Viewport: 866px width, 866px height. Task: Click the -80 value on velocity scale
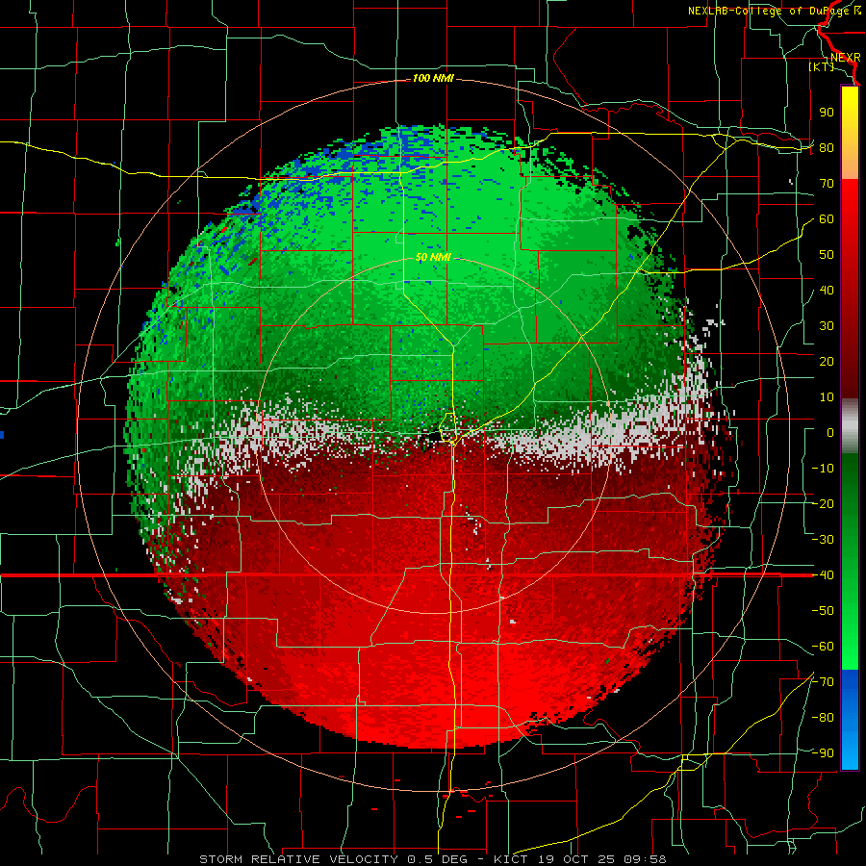823,718
